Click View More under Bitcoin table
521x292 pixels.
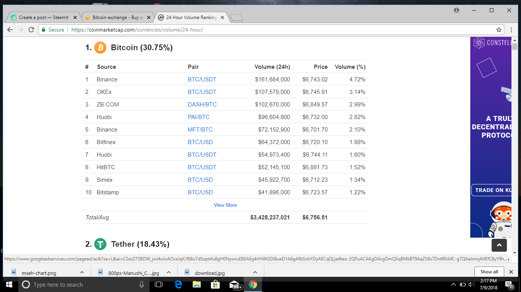225,205
